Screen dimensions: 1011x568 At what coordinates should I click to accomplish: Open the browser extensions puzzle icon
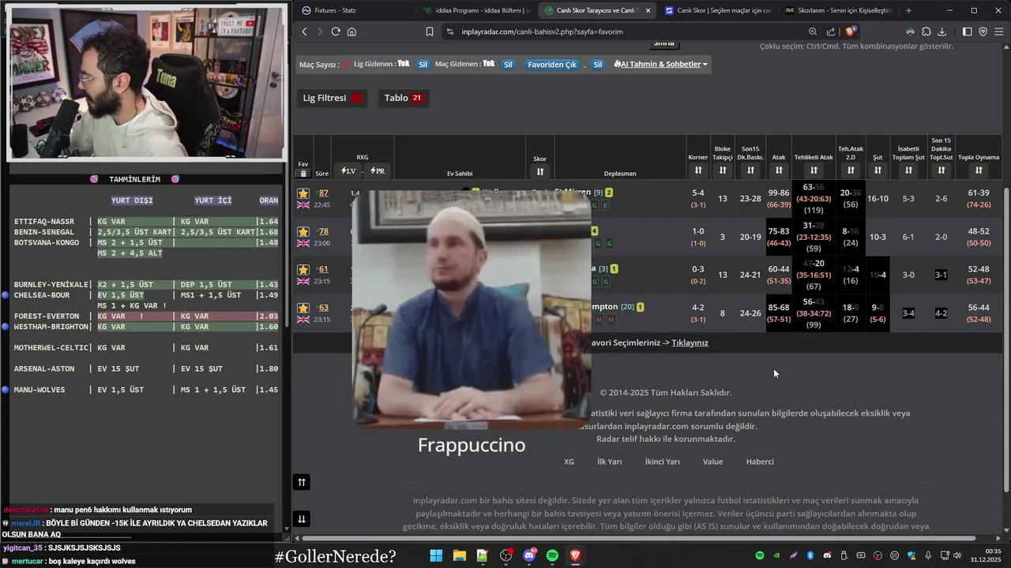(926, 32)
